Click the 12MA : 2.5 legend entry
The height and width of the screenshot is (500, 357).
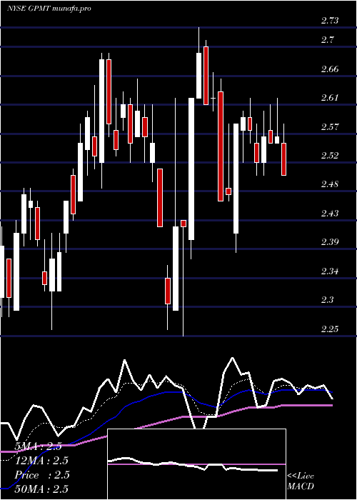tap(41, 461)
